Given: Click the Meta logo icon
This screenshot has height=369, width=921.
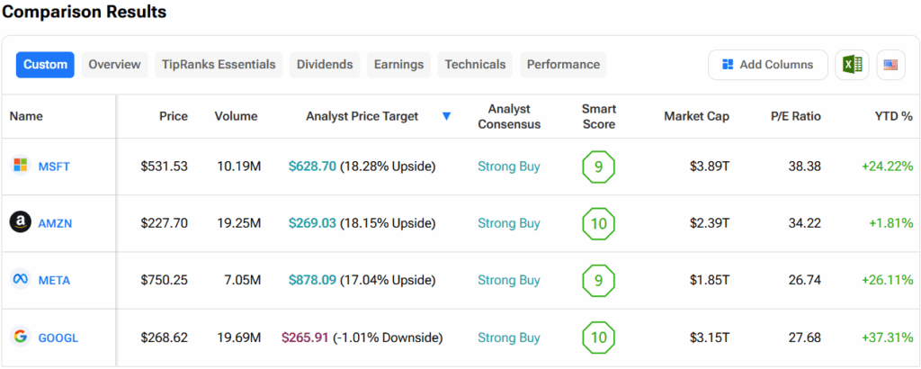Looking at the screenshot, I should coord(20,280).
